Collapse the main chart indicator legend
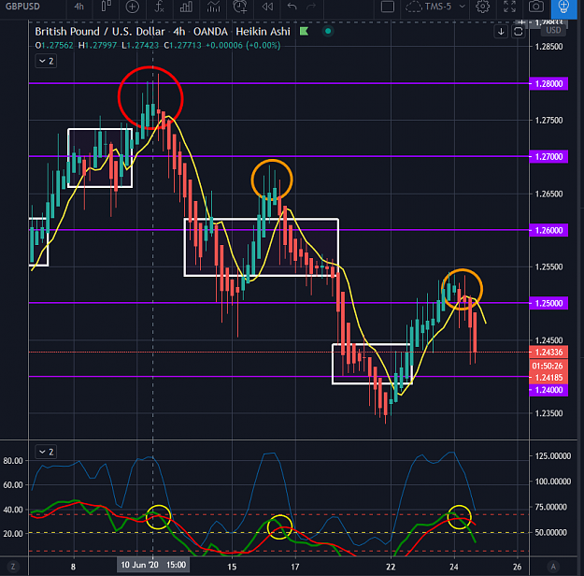 click(x=46, y=61)
